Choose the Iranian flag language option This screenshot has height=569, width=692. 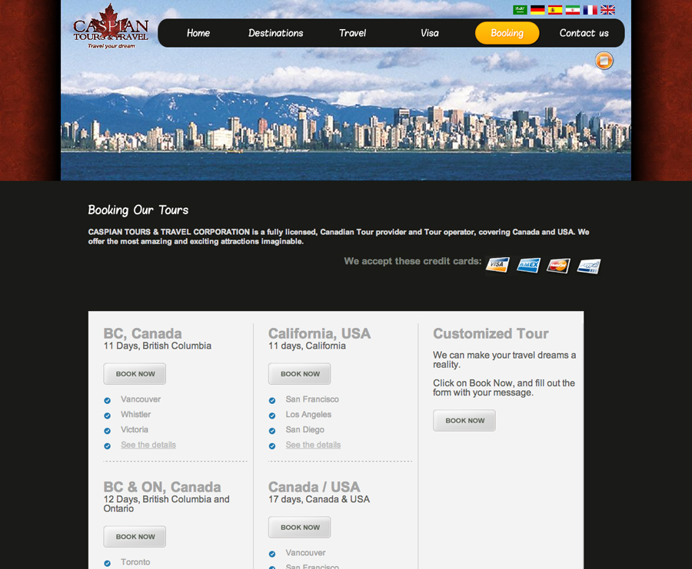[572, 10]
